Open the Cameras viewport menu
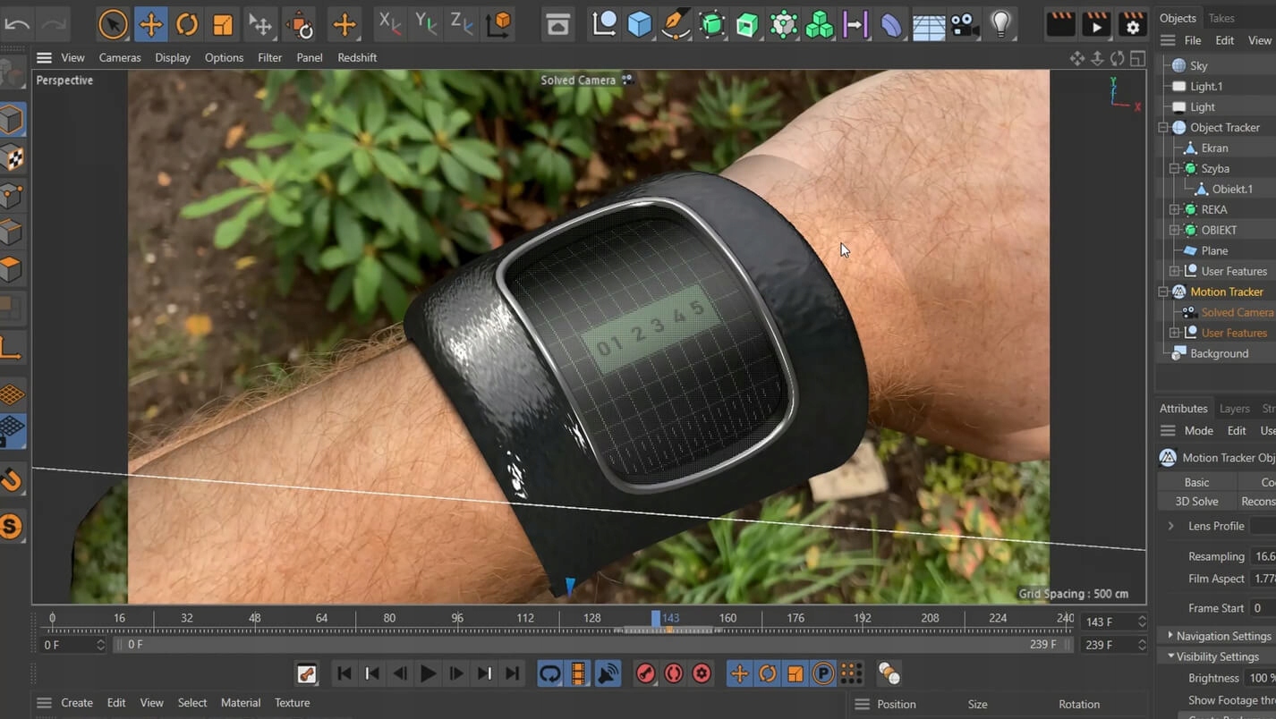The image size is (1276, 719). point(120,57)
